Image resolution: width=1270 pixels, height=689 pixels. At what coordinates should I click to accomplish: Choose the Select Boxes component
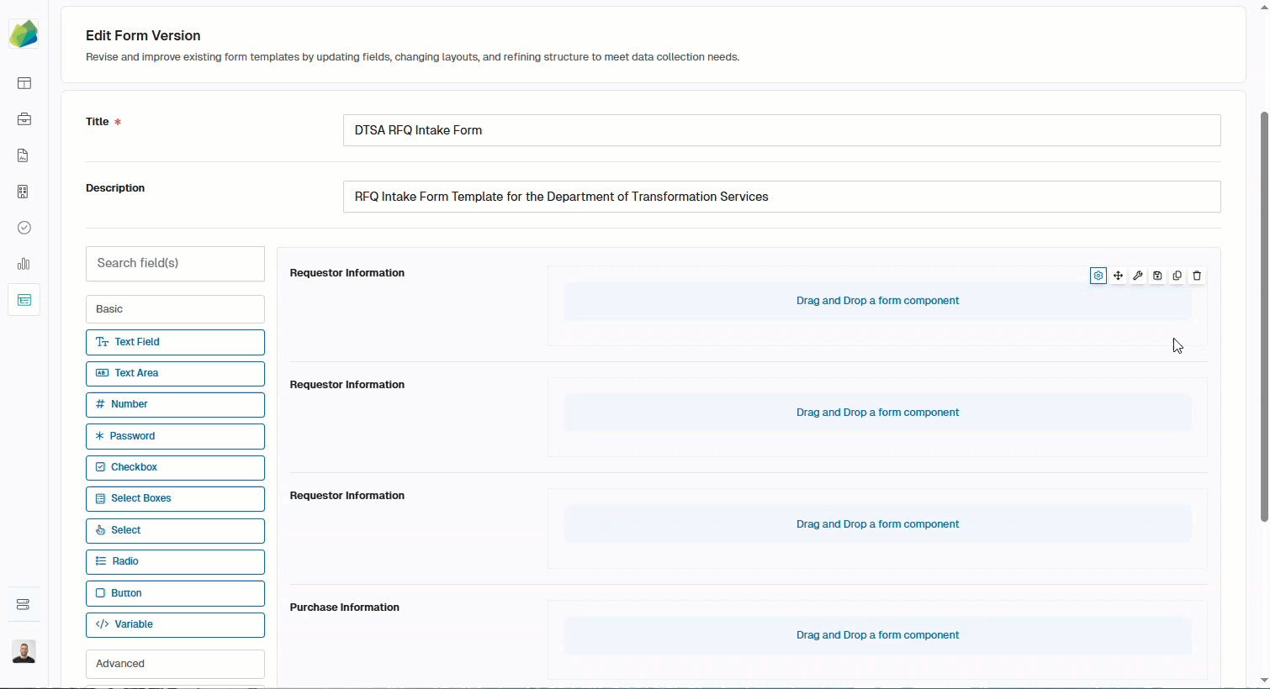[x=175, y=498]
